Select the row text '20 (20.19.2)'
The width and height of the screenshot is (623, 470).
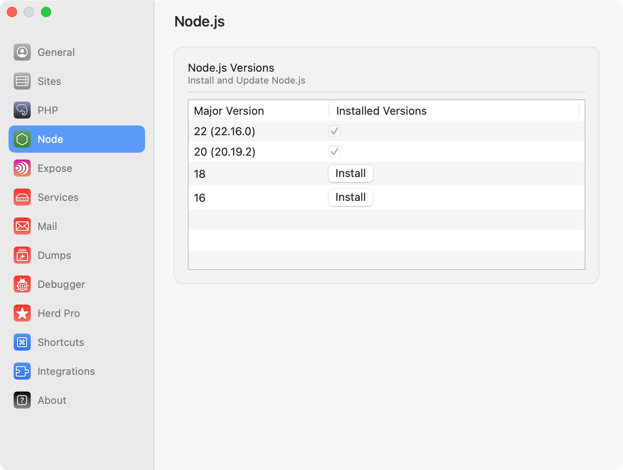click(224, 152)
